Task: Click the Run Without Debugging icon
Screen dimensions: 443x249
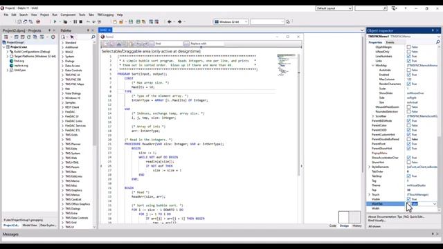Action: (x=65, y=21)
